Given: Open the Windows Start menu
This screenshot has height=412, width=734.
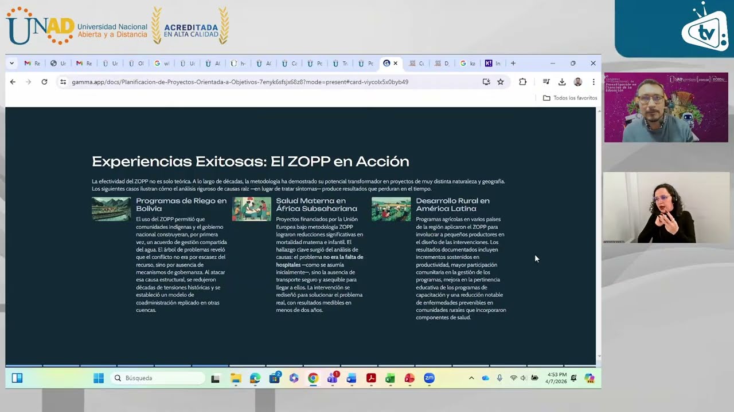Looking at the screenshot, I should (99, 378).
